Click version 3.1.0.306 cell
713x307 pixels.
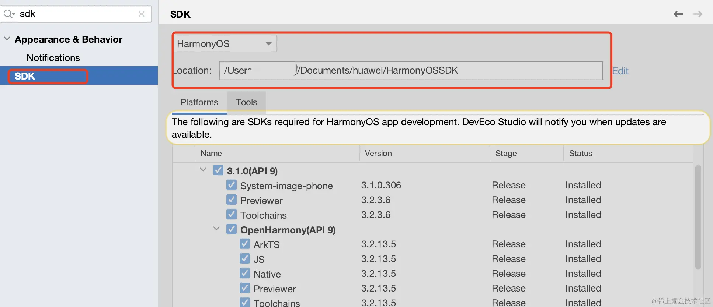click(x=381, y=185)
